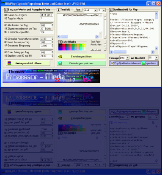Open the Arial font dropdown
The height and width of the screenshot is (175, 162).
[x=95, y=10]
